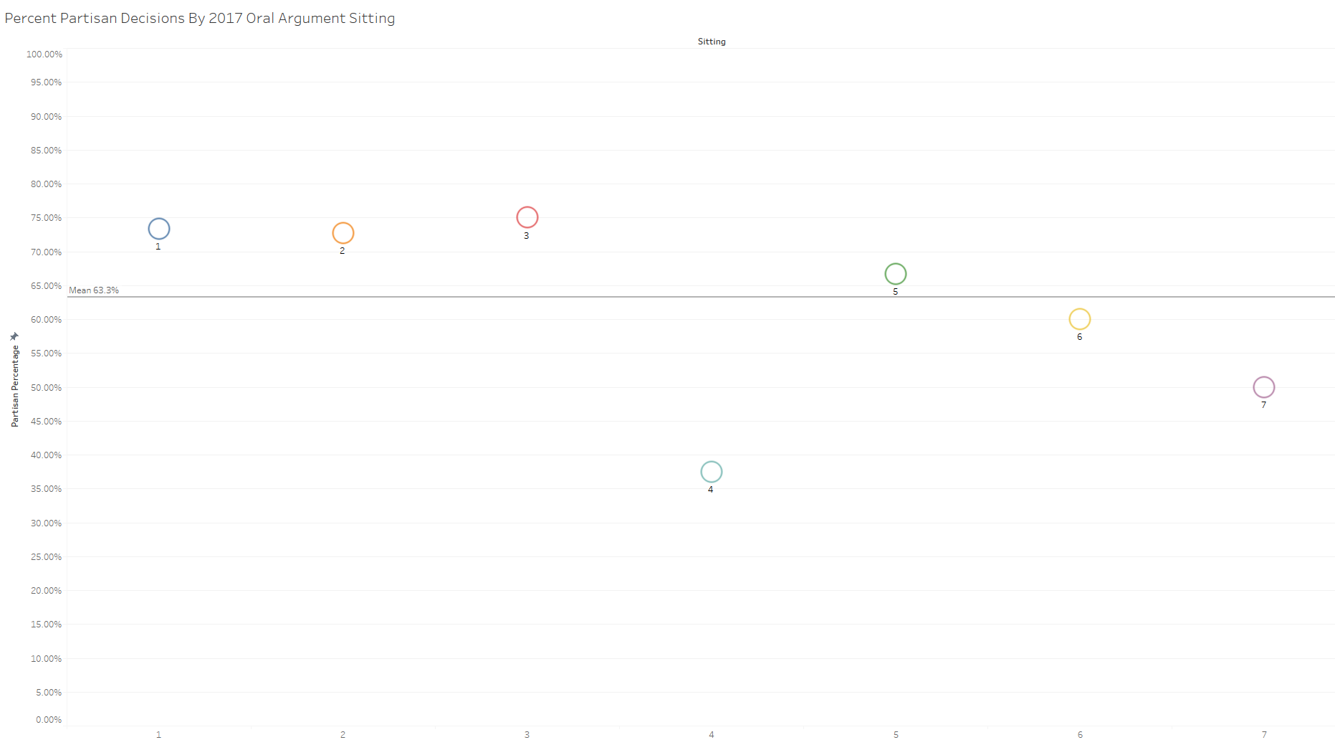This screenshot has width=1335, height=745.
Task: Select the yellow circle mark at 60%
Action: pos(1080,319)
